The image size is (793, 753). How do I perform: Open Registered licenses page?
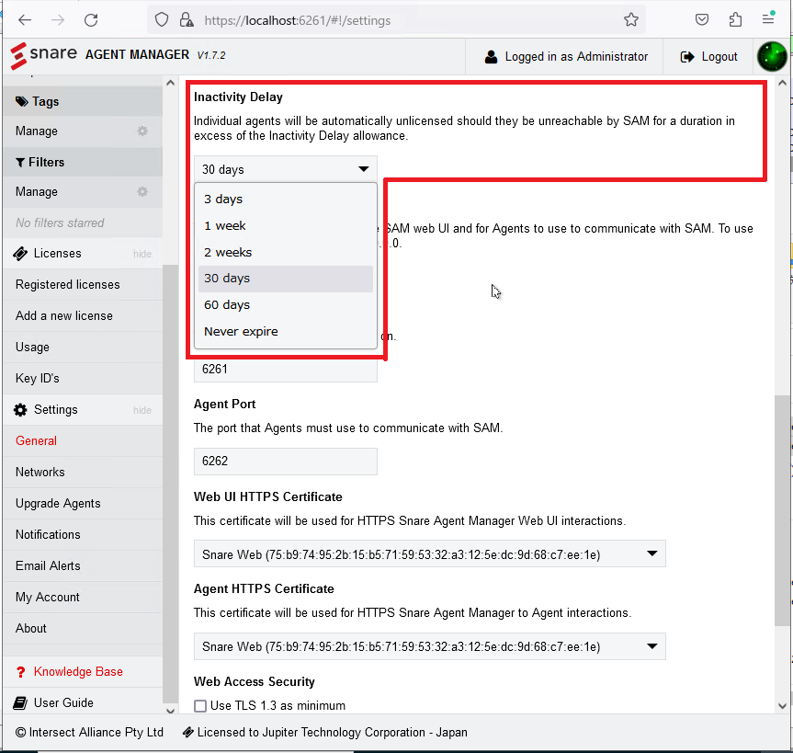click(x=83, y=285)
